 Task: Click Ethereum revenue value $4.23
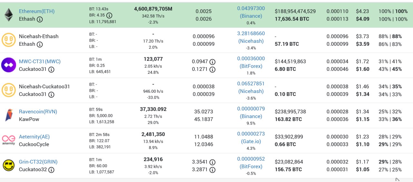pos(362,11)
